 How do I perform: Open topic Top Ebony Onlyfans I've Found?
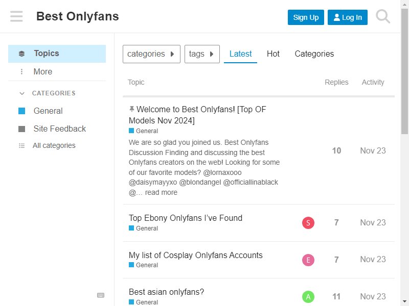pos(186,218)
